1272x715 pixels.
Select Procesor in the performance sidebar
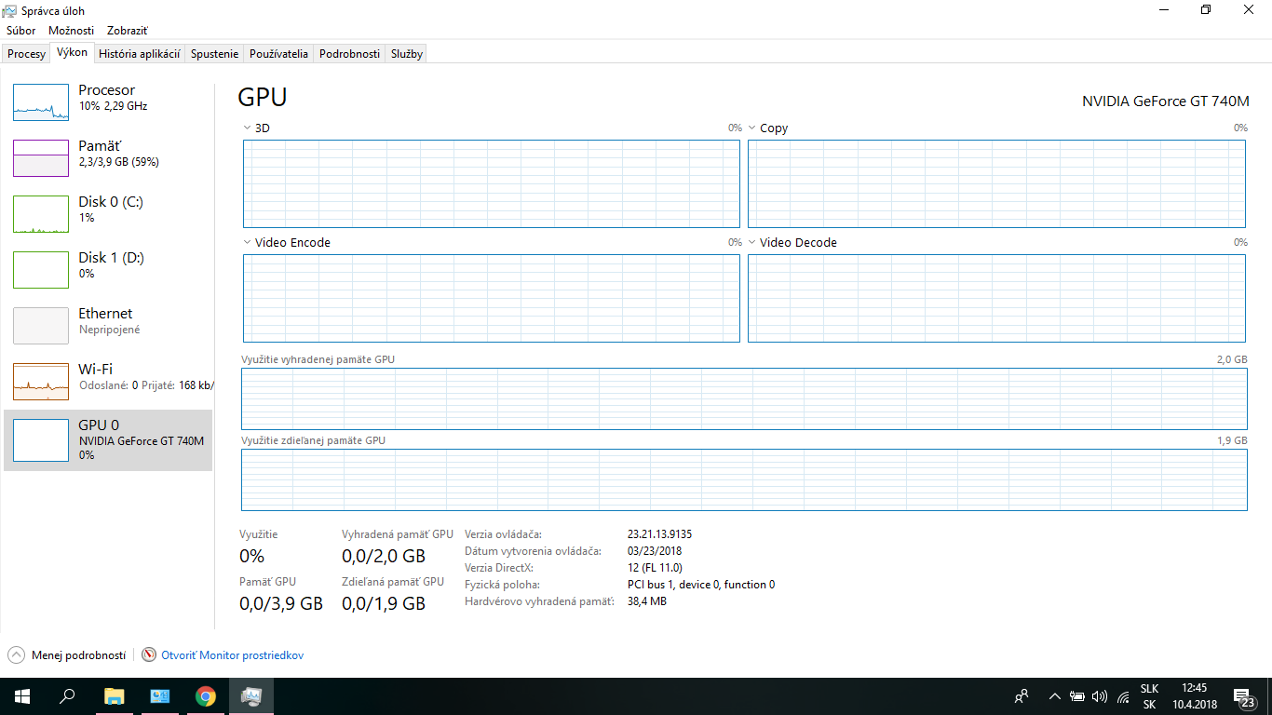coord(108,102)
